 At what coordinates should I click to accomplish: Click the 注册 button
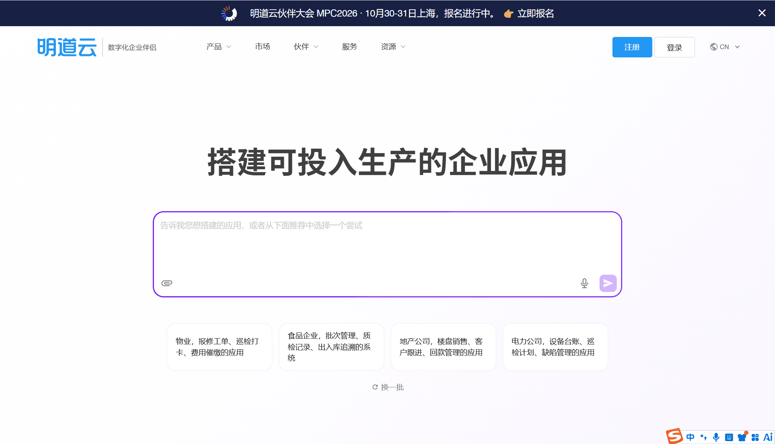632,47
